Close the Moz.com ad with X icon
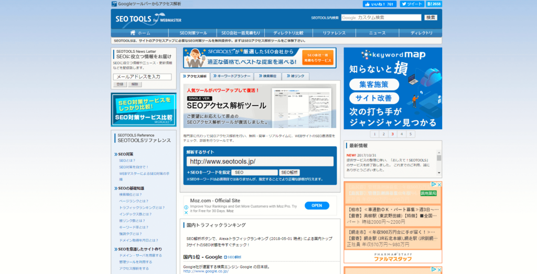Screen dimensions: 537x274 point(186,212)
